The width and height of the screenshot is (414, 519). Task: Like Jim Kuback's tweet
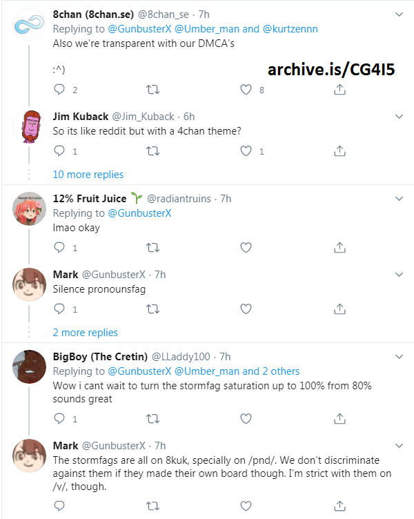(x=246, y=151)
